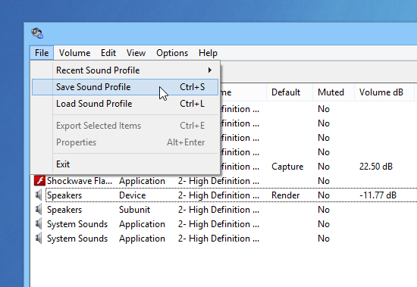Screen dimensions: 417x287
Task: Click the speaker icon of Speakers Subunit row
Action: 39,210
